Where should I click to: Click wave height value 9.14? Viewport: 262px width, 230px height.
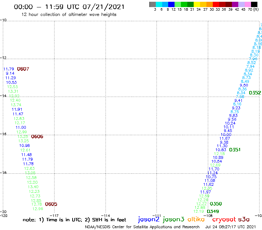(10, 73)
